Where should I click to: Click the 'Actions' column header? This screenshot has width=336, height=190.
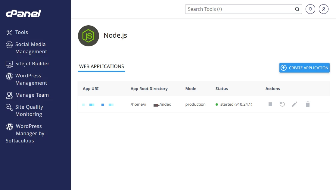(x=272, y=89)
